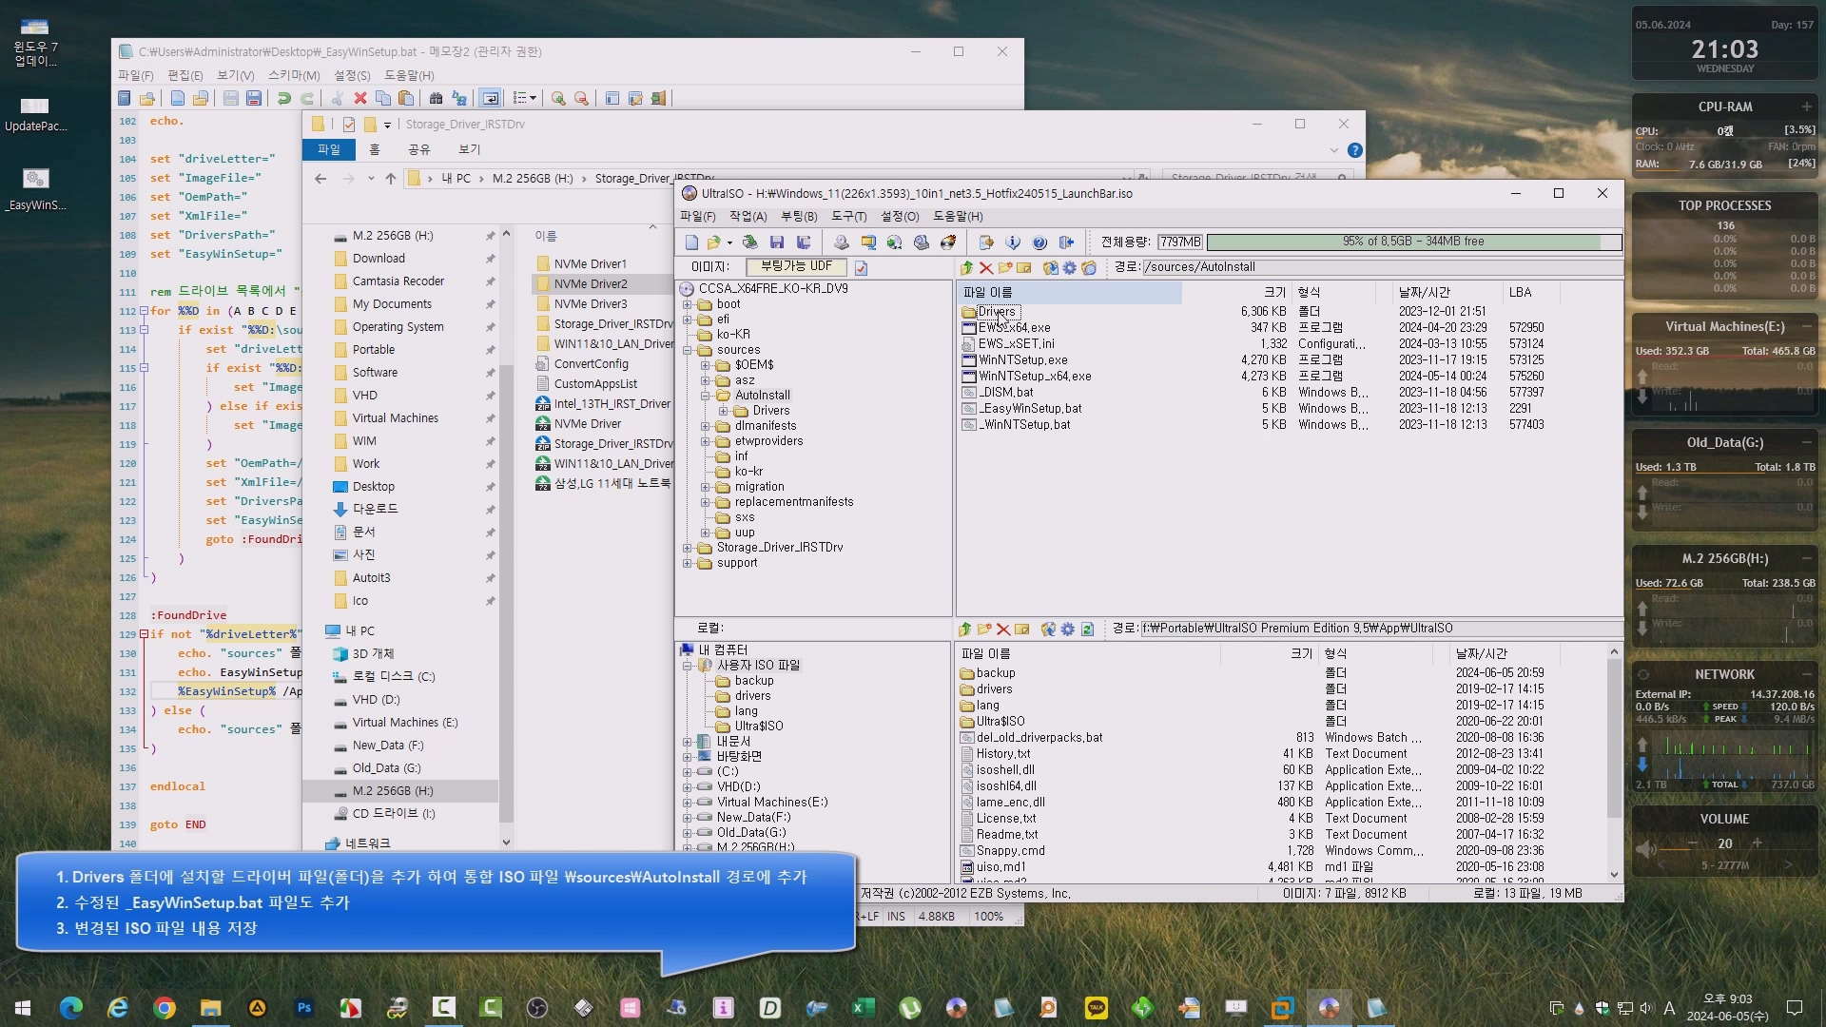
Task: Click UltraISO about info icon
Action: click(1013, 242)
